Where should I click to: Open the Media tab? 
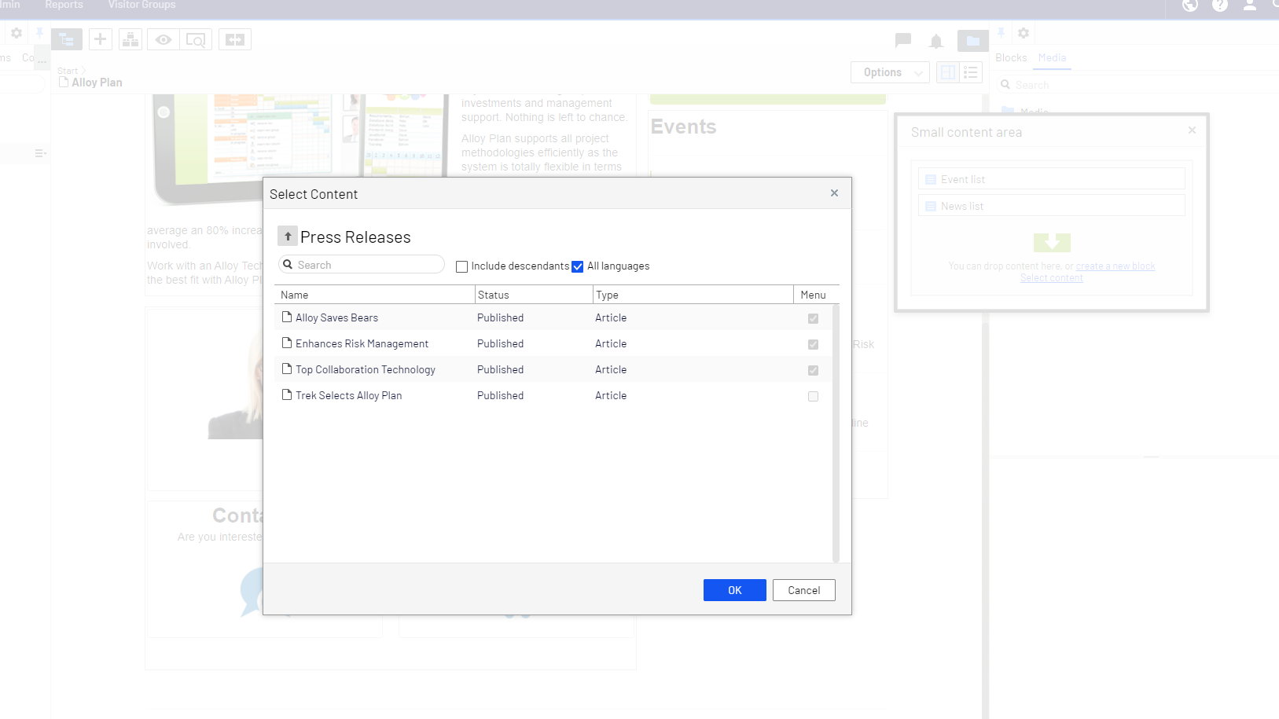(1052, 57)
